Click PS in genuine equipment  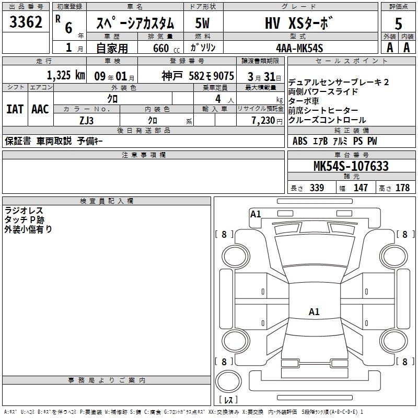[358, 141]
